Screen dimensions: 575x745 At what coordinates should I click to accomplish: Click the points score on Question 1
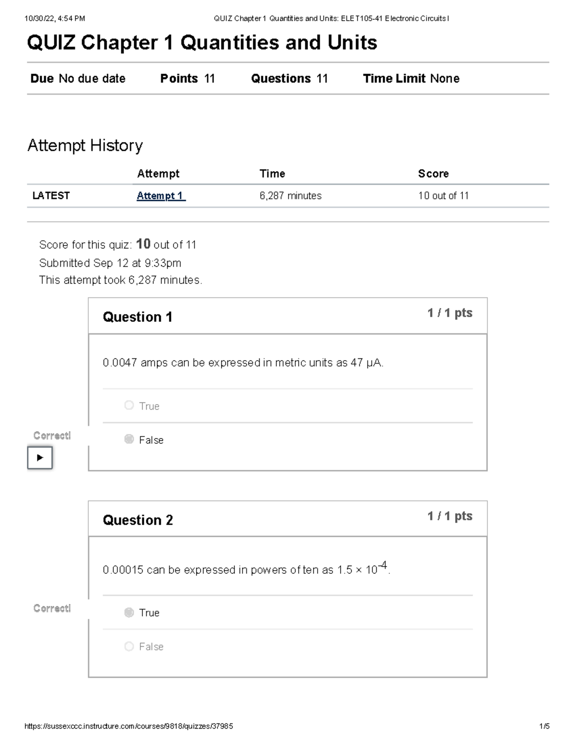(x=449, y=313)
